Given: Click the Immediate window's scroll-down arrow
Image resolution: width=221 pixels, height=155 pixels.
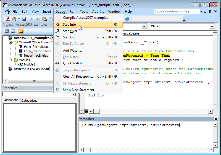Looking at the screenshot, I should point(215,145).
